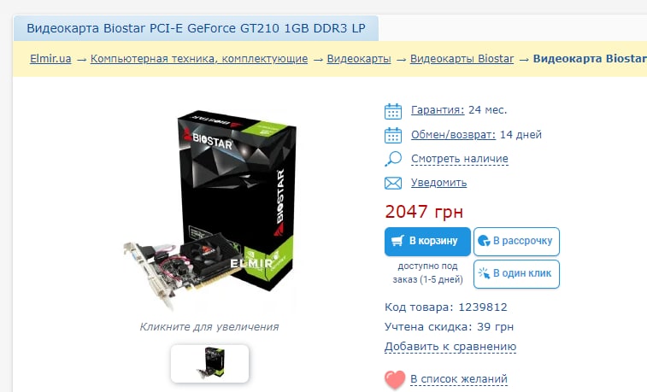Add to В список желаний

tap(459, 379)
